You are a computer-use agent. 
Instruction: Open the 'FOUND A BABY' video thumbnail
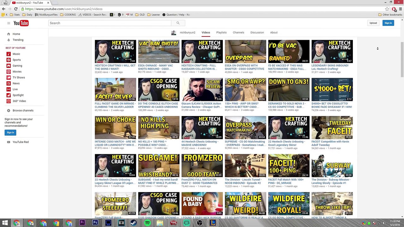(202, 204)
